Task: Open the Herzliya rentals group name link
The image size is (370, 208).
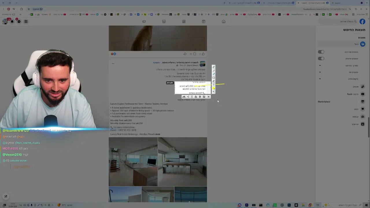Action: pyautogui.click(x=180, y=62)
